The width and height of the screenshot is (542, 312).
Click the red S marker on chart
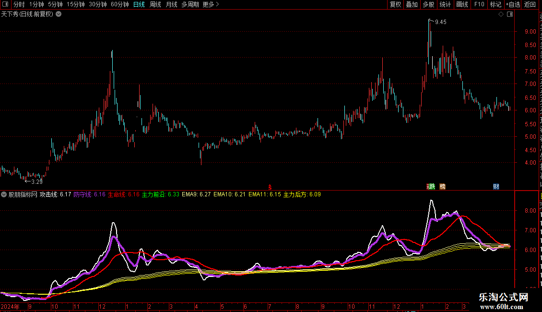click(x=270, y=187)
